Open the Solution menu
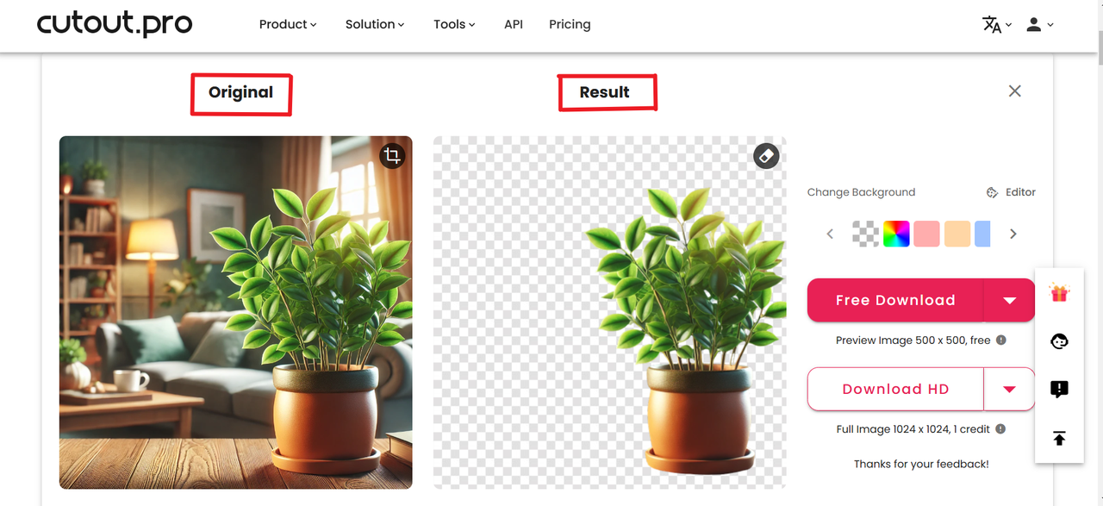Viewport: 1103px width, 506px height. coord(375,24)
